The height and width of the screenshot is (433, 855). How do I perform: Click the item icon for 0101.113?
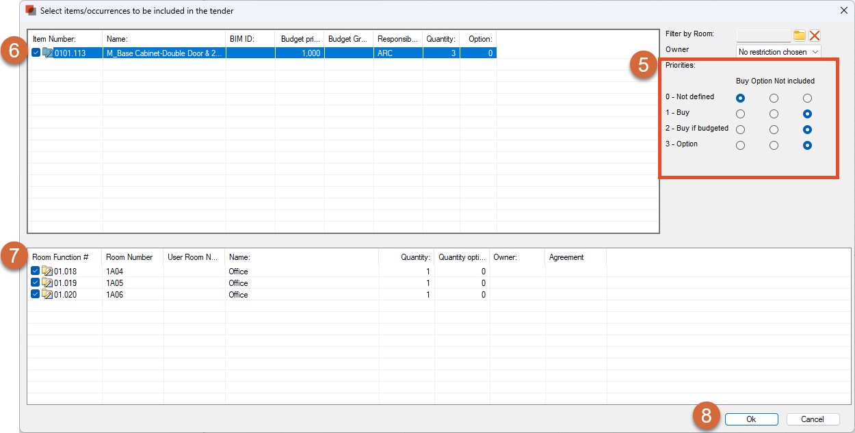[x=47, y=53]
